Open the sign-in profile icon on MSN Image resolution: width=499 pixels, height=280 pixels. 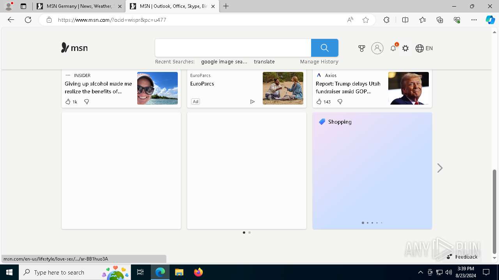[377, 48]
